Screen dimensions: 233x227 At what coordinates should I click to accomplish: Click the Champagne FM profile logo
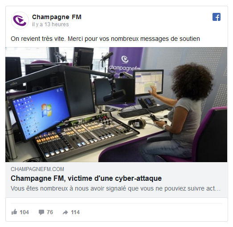(20, 20)
